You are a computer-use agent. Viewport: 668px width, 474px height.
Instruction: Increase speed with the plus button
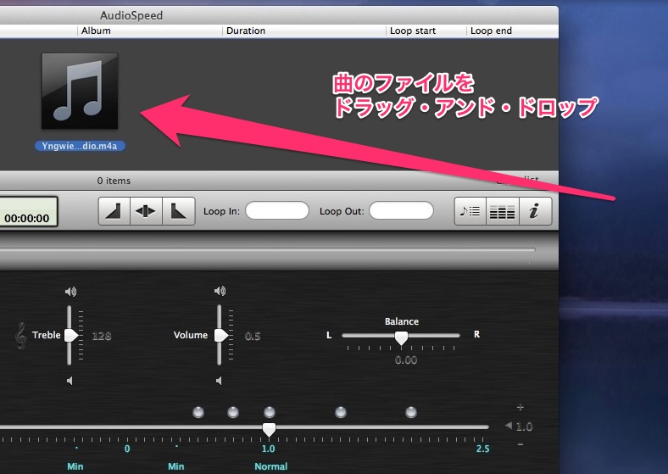pyautogui.click(x=520, y=408)
